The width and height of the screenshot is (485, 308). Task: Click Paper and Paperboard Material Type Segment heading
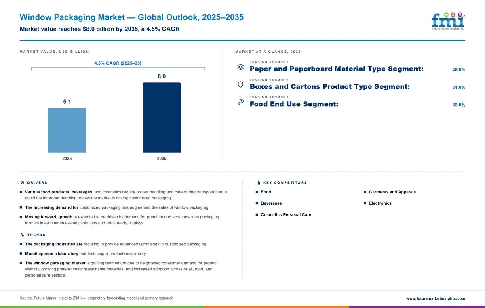coord(337,69)
